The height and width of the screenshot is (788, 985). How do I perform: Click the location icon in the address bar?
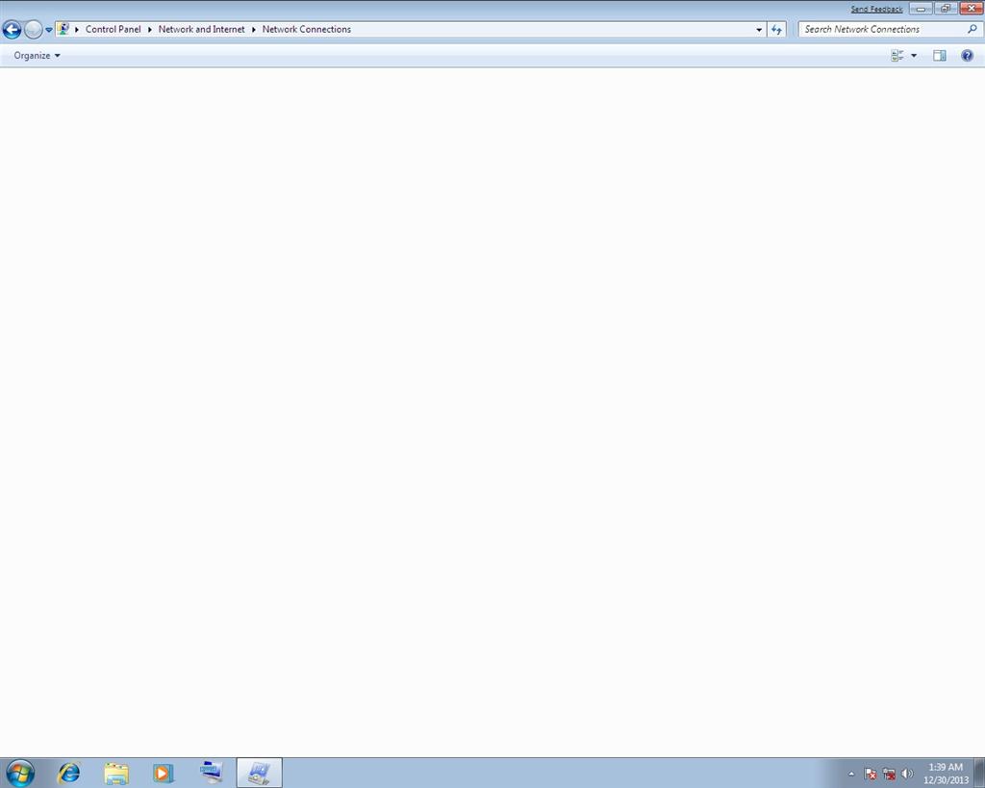point(63,29)
